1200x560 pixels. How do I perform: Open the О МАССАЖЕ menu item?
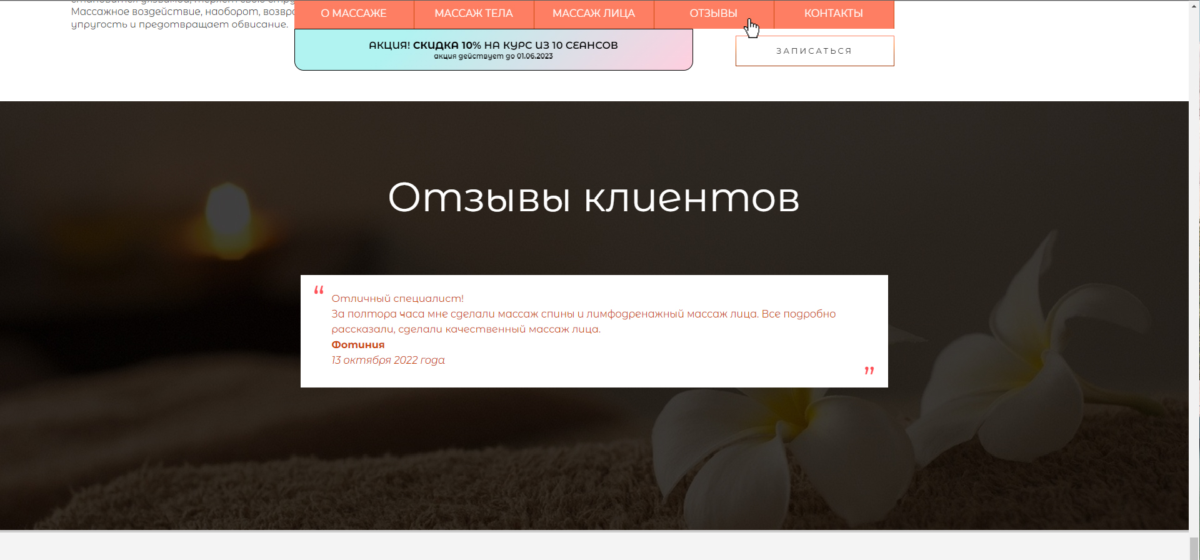click(x=354, y=14)
